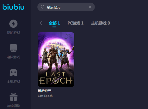Viewport: 148px width, 109px height.
Task: Switch to the PC游戏 1 tab
Action: [x=76, y=23]
